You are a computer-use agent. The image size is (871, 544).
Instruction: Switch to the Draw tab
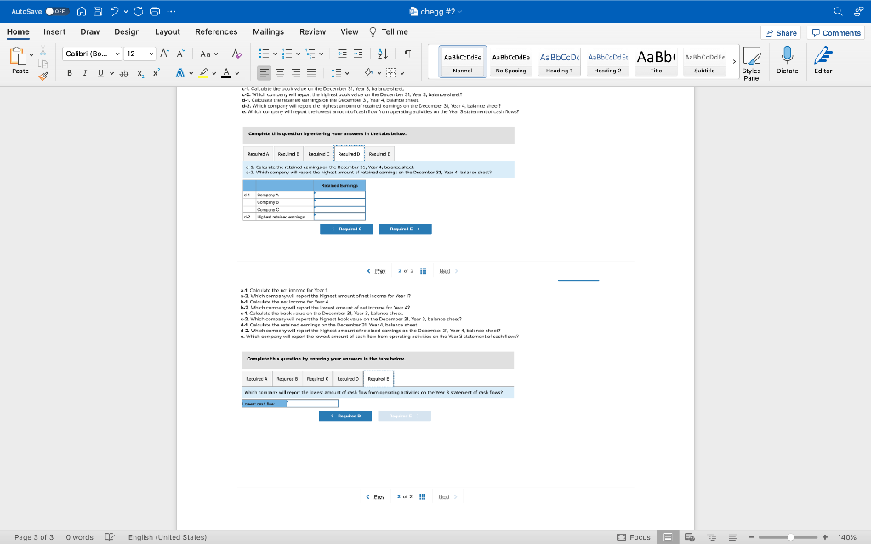click(90, 31)
